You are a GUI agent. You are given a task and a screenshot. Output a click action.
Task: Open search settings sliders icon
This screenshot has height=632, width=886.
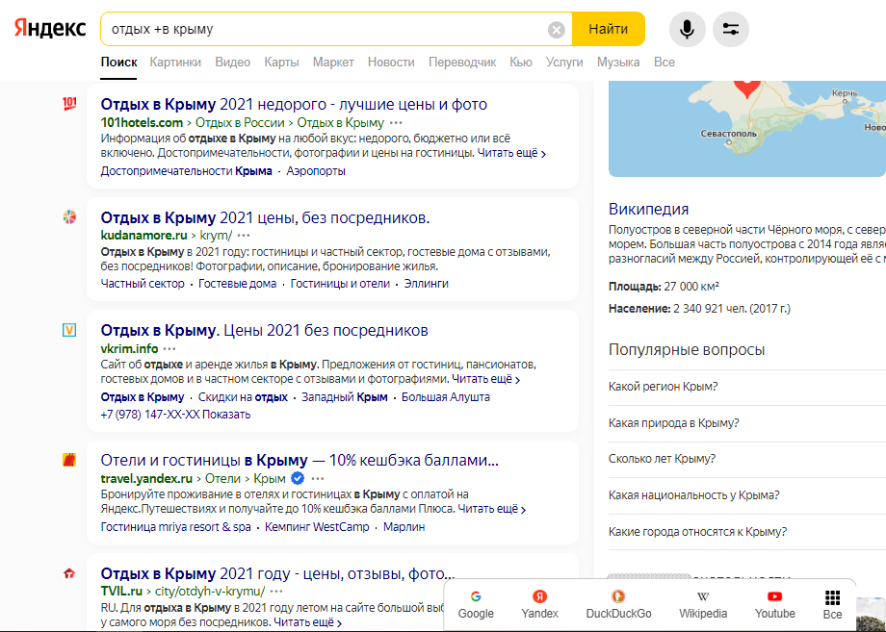tap(731, 29)
